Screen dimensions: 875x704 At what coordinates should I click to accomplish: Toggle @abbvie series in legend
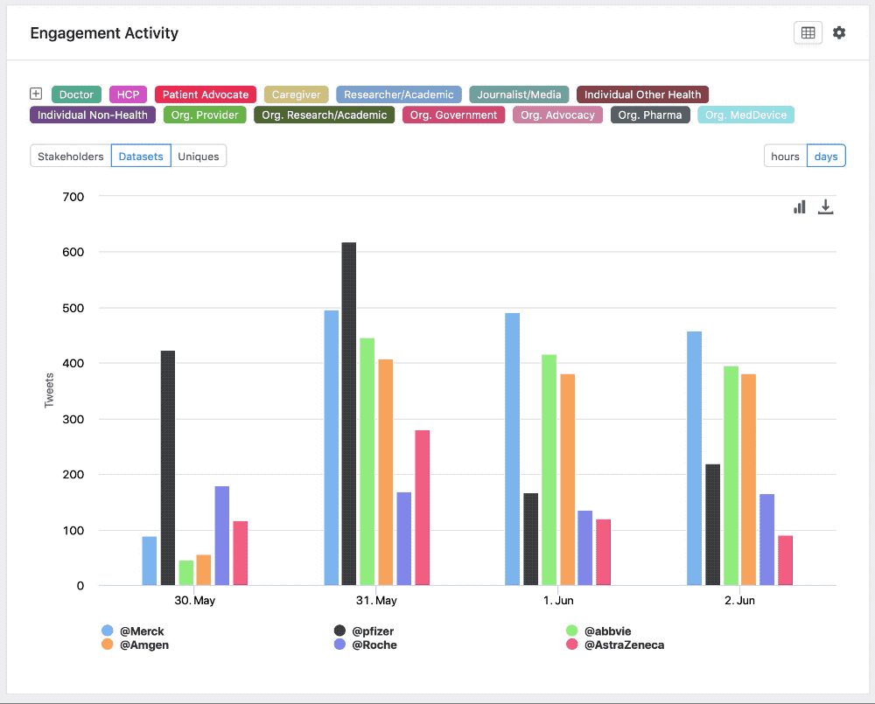coord(598,631)
